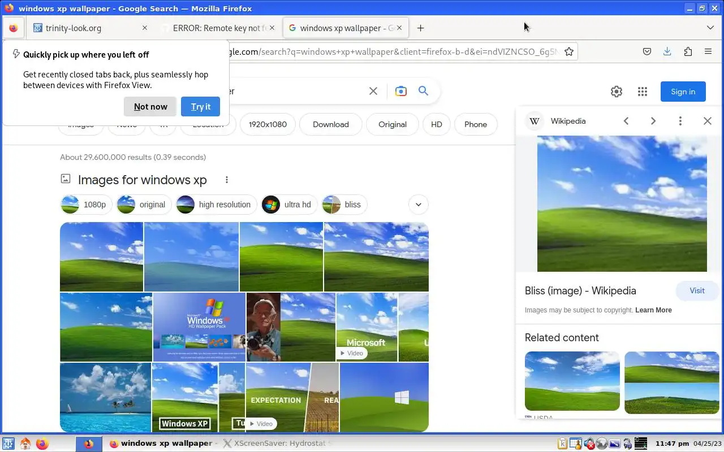Click tray icon with red X
724x452 pixels.
589,444
